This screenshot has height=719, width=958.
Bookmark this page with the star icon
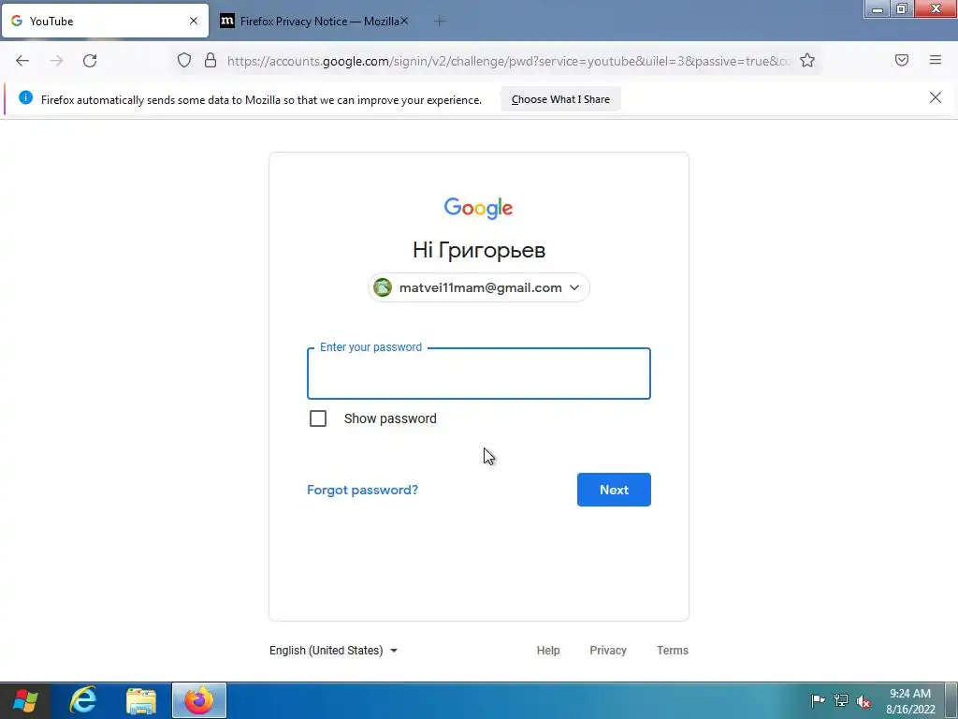click(807, 60)
